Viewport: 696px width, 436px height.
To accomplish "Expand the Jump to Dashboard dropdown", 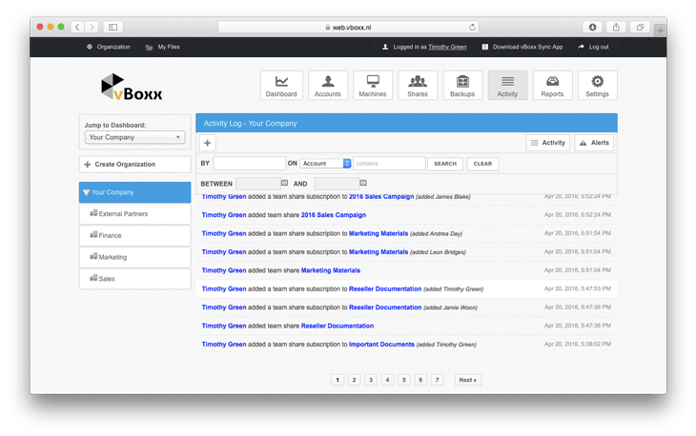I will coord(134,137).
